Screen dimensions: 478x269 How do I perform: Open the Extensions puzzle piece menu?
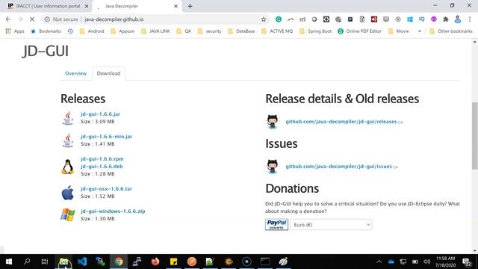tap(446, 19)
